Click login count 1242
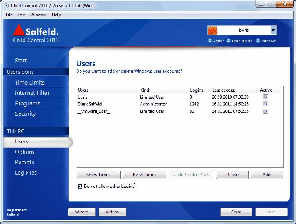 click(x=194, y=104)
